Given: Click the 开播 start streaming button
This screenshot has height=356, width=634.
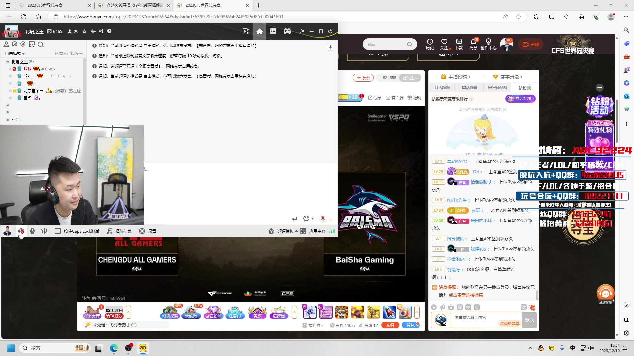Looking at the screenshot, I should point(531,44).
